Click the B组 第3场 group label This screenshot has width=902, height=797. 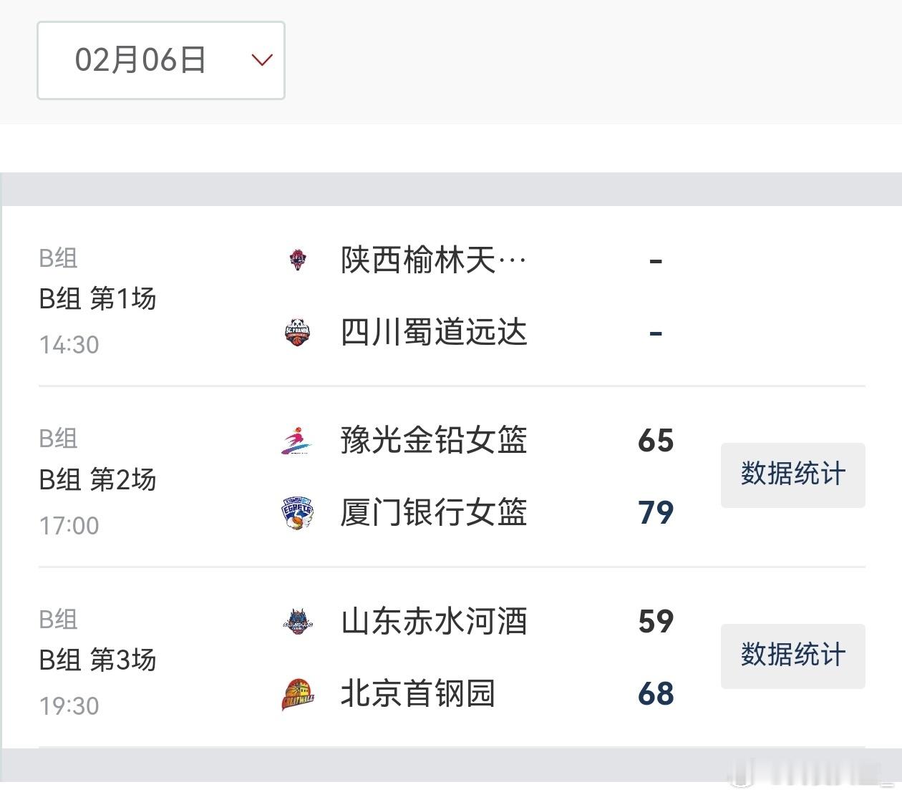[97, 660]
